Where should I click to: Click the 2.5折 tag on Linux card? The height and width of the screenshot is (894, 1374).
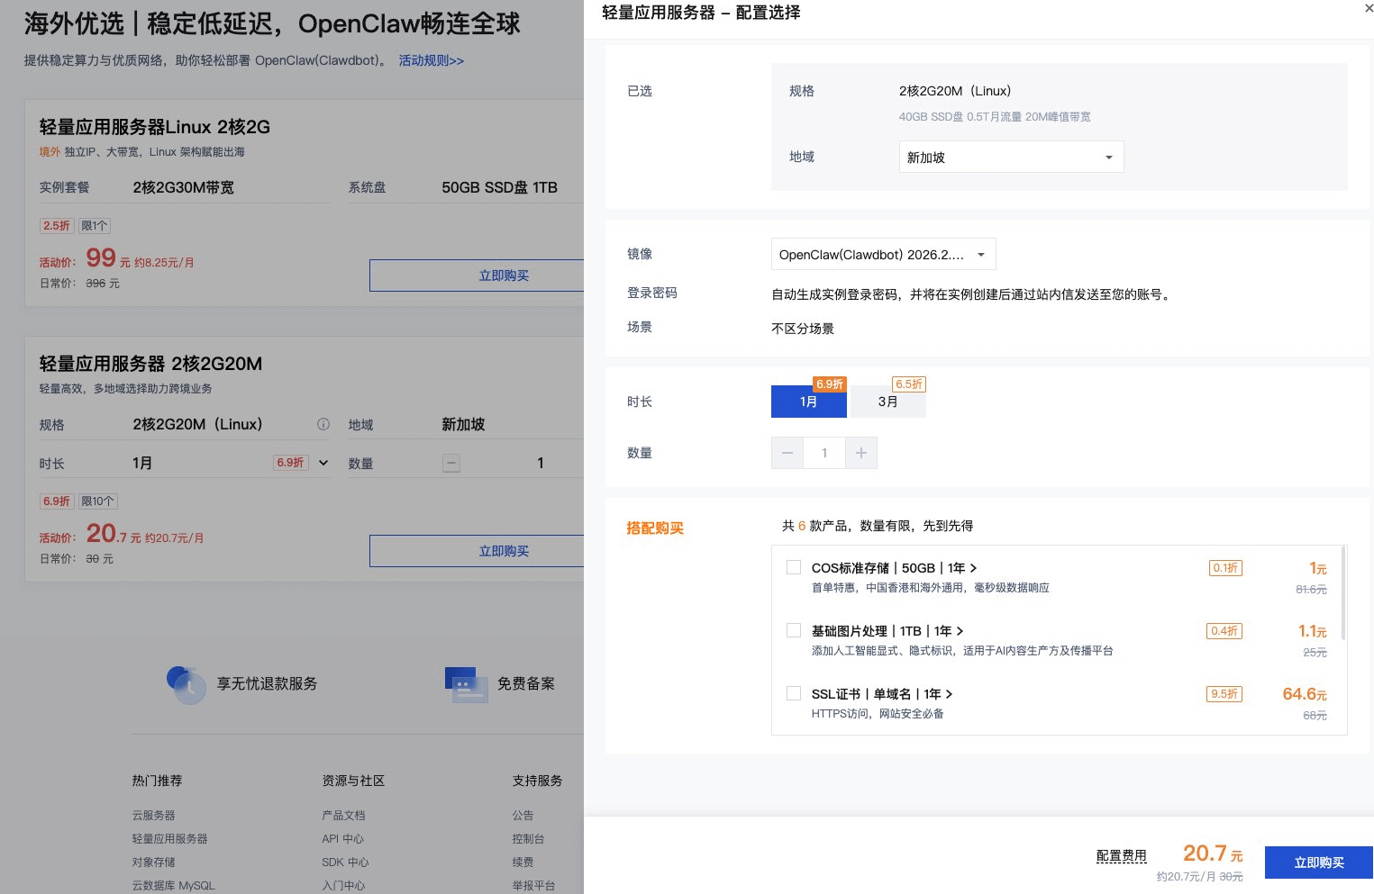coord(57,225)
